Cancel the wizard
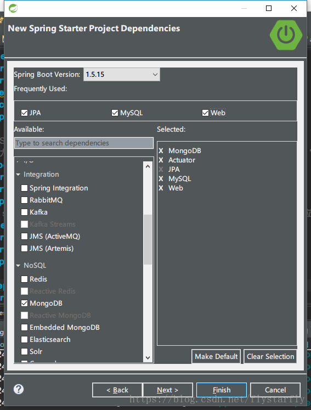This screenshot has width=311, height=410. pyautogui.click(x=275, y=390)
